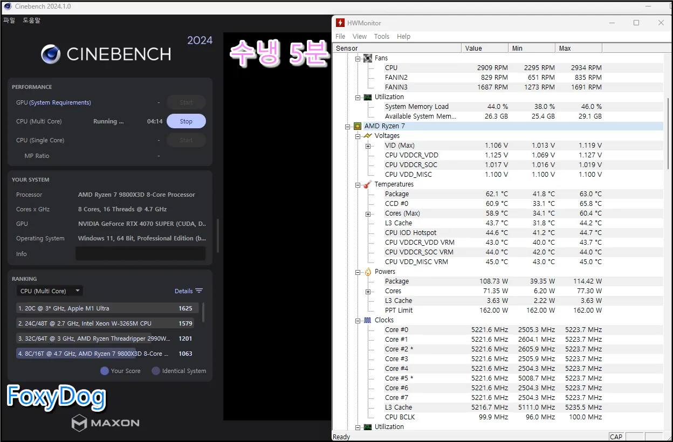The image size is (673, 442).
Task: Click the Min column header
Action: point(532,48)
